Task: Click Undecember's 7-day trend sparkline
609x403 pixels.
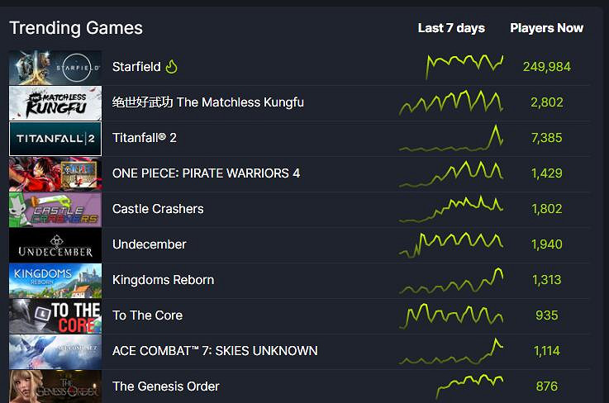Action: [x=451, y=244]
